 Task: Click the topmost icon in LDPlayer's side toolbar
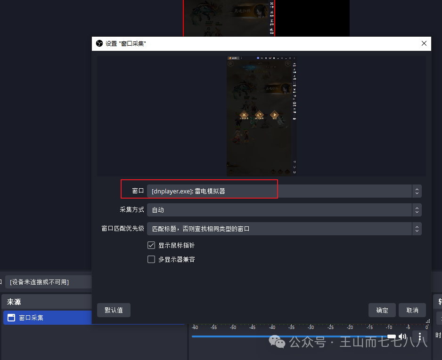tap(294, 64)
